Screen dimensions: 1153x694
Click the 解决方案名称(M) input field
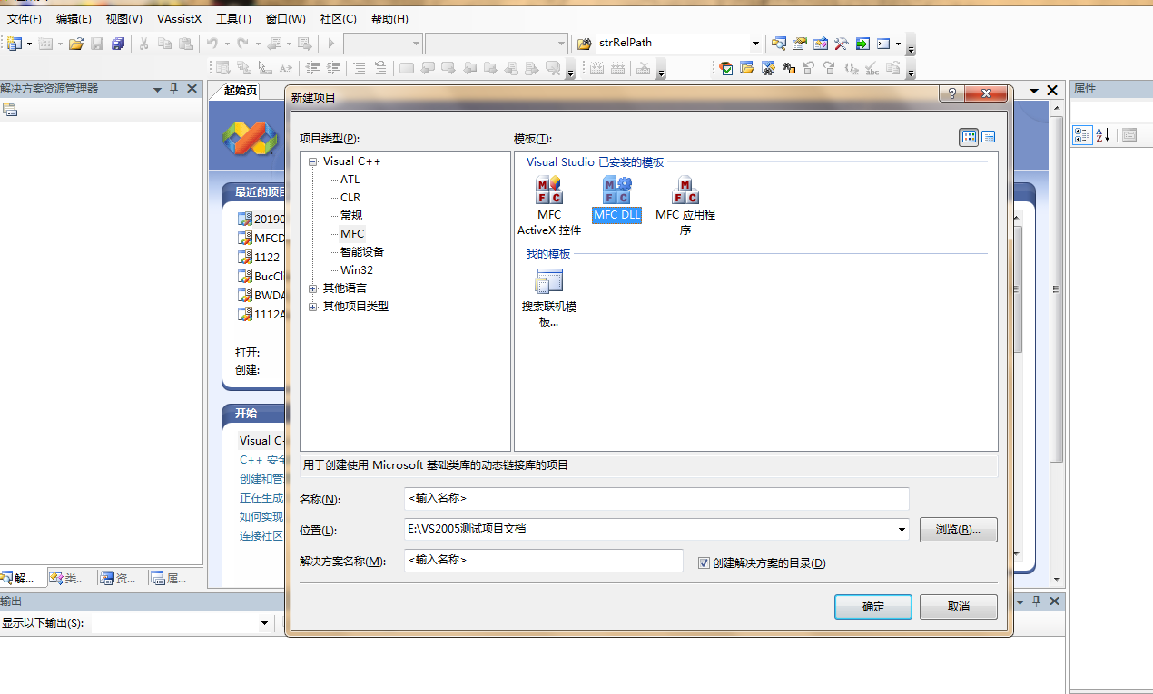(544, 561)
